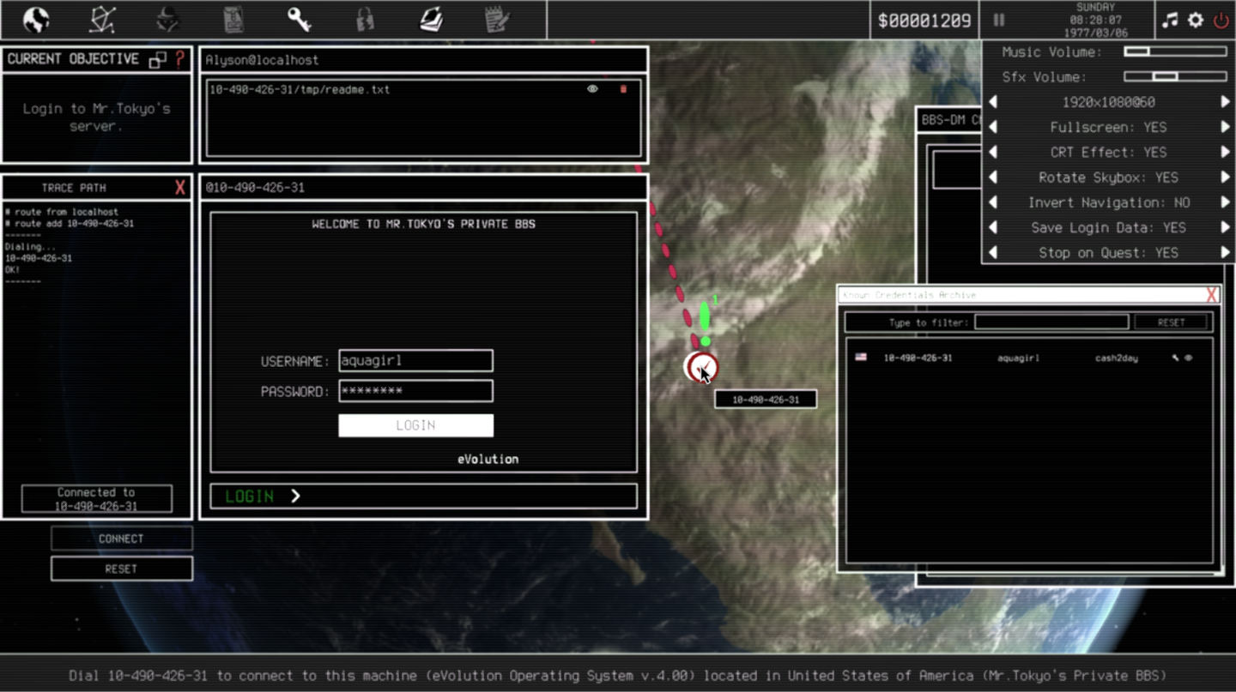Click the server node marker on map
The image size is (1236, 692).
click(701, 368)
